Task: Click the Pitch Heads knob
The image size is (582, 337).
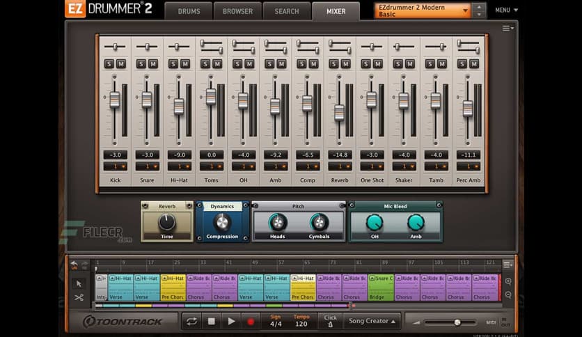Action: click(277, 223)
